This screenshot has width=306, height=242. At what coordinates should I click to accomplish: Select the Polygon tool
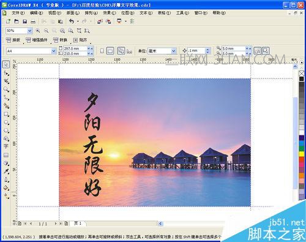[6, 130]
